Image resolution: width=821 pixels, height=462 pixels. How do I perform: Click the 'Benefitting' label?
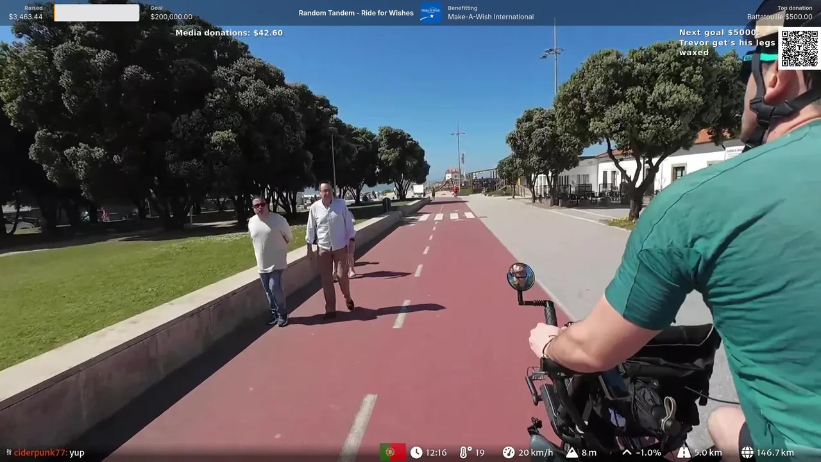[x=462, y=8]
